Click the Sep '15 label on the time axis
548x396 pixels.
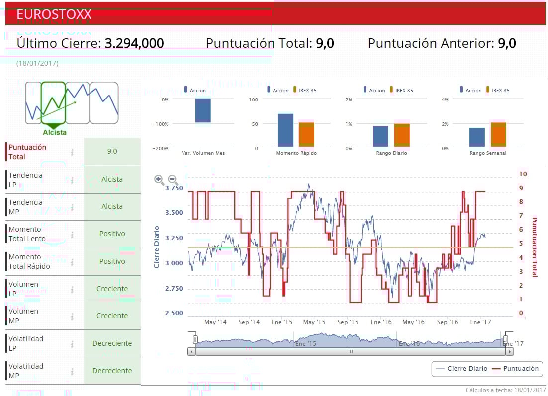[348, 322]
